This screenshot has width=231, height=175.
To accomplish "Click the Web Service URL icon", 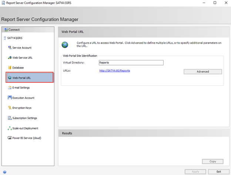I will pos(10,58).
